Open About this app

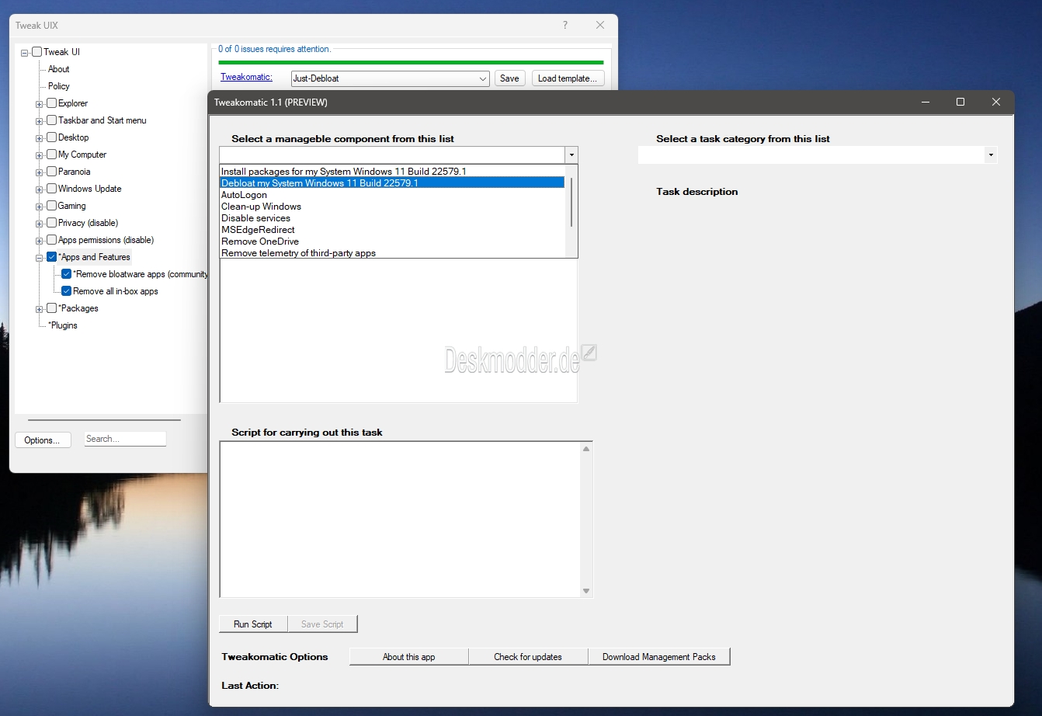click(x=409, y=657)
